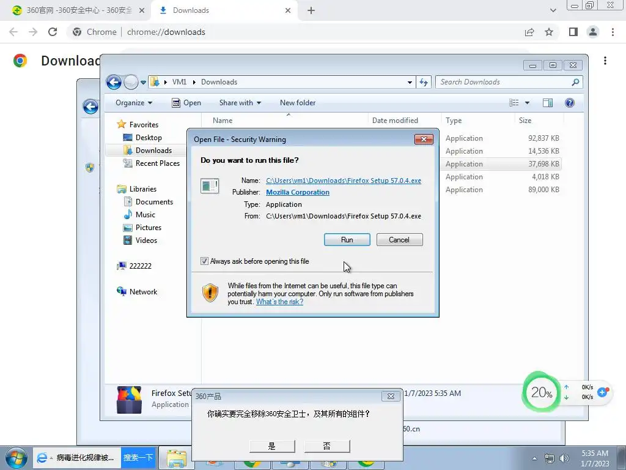Close the 360产品 uninstall dialog

pyautogui.click(x=391, y=397)
